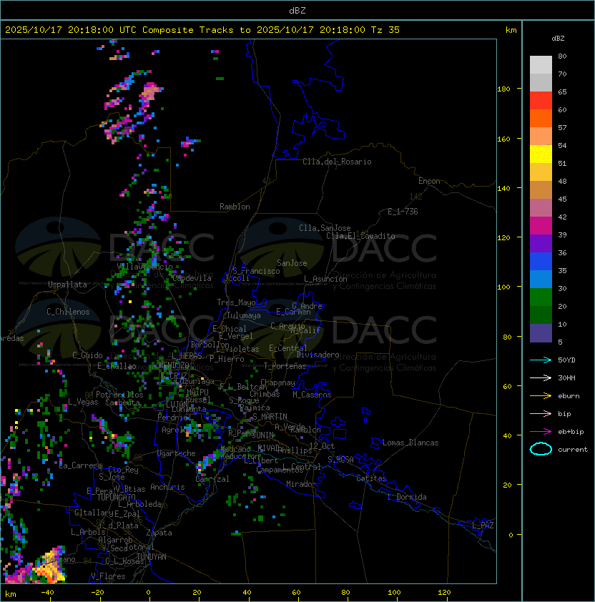Click the Villavicencio place label

[x=144, y=267]
